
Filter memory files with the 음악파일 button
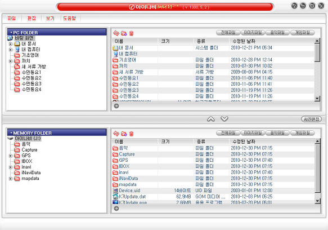277,133
